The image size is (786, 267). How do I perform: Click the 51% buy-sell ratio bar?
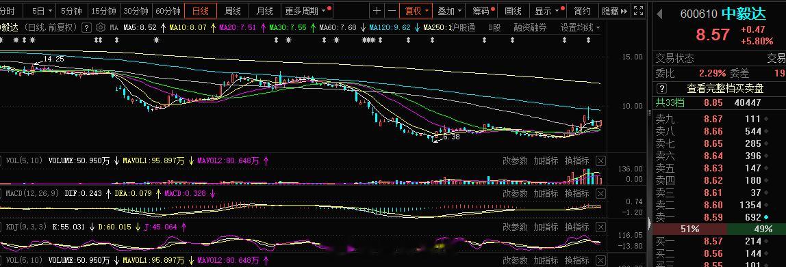pyautogui.click(x=689, y=229)
